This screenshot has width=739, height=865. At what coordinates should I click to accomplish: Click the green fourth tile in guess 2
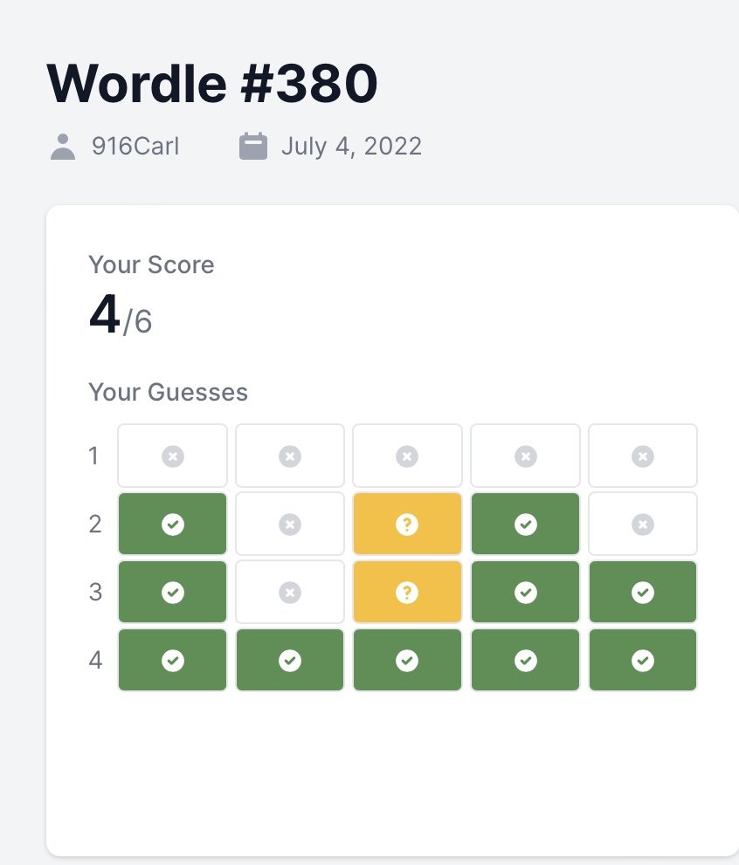[x=525, y=524]
